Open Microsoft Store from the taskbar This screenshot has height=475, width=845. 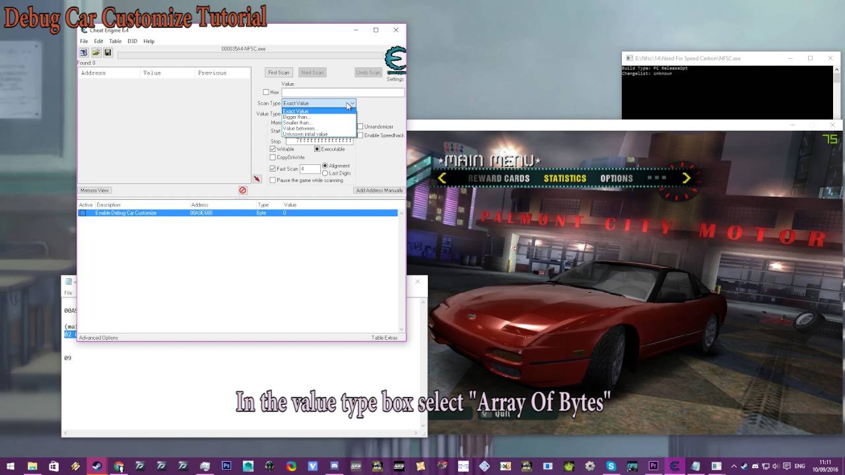click(x=53, y=466)
